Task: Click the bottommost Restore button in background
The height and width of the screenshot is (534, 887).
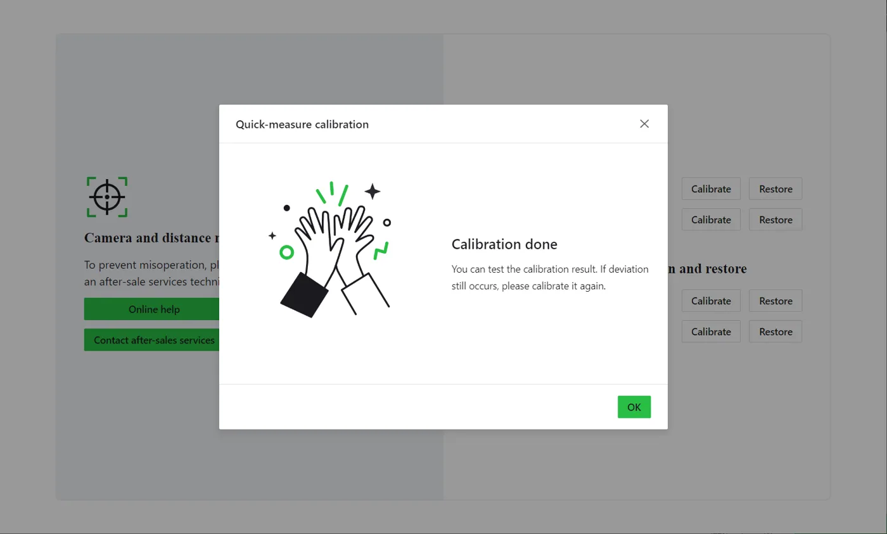Action: click(x=775, y=332)
